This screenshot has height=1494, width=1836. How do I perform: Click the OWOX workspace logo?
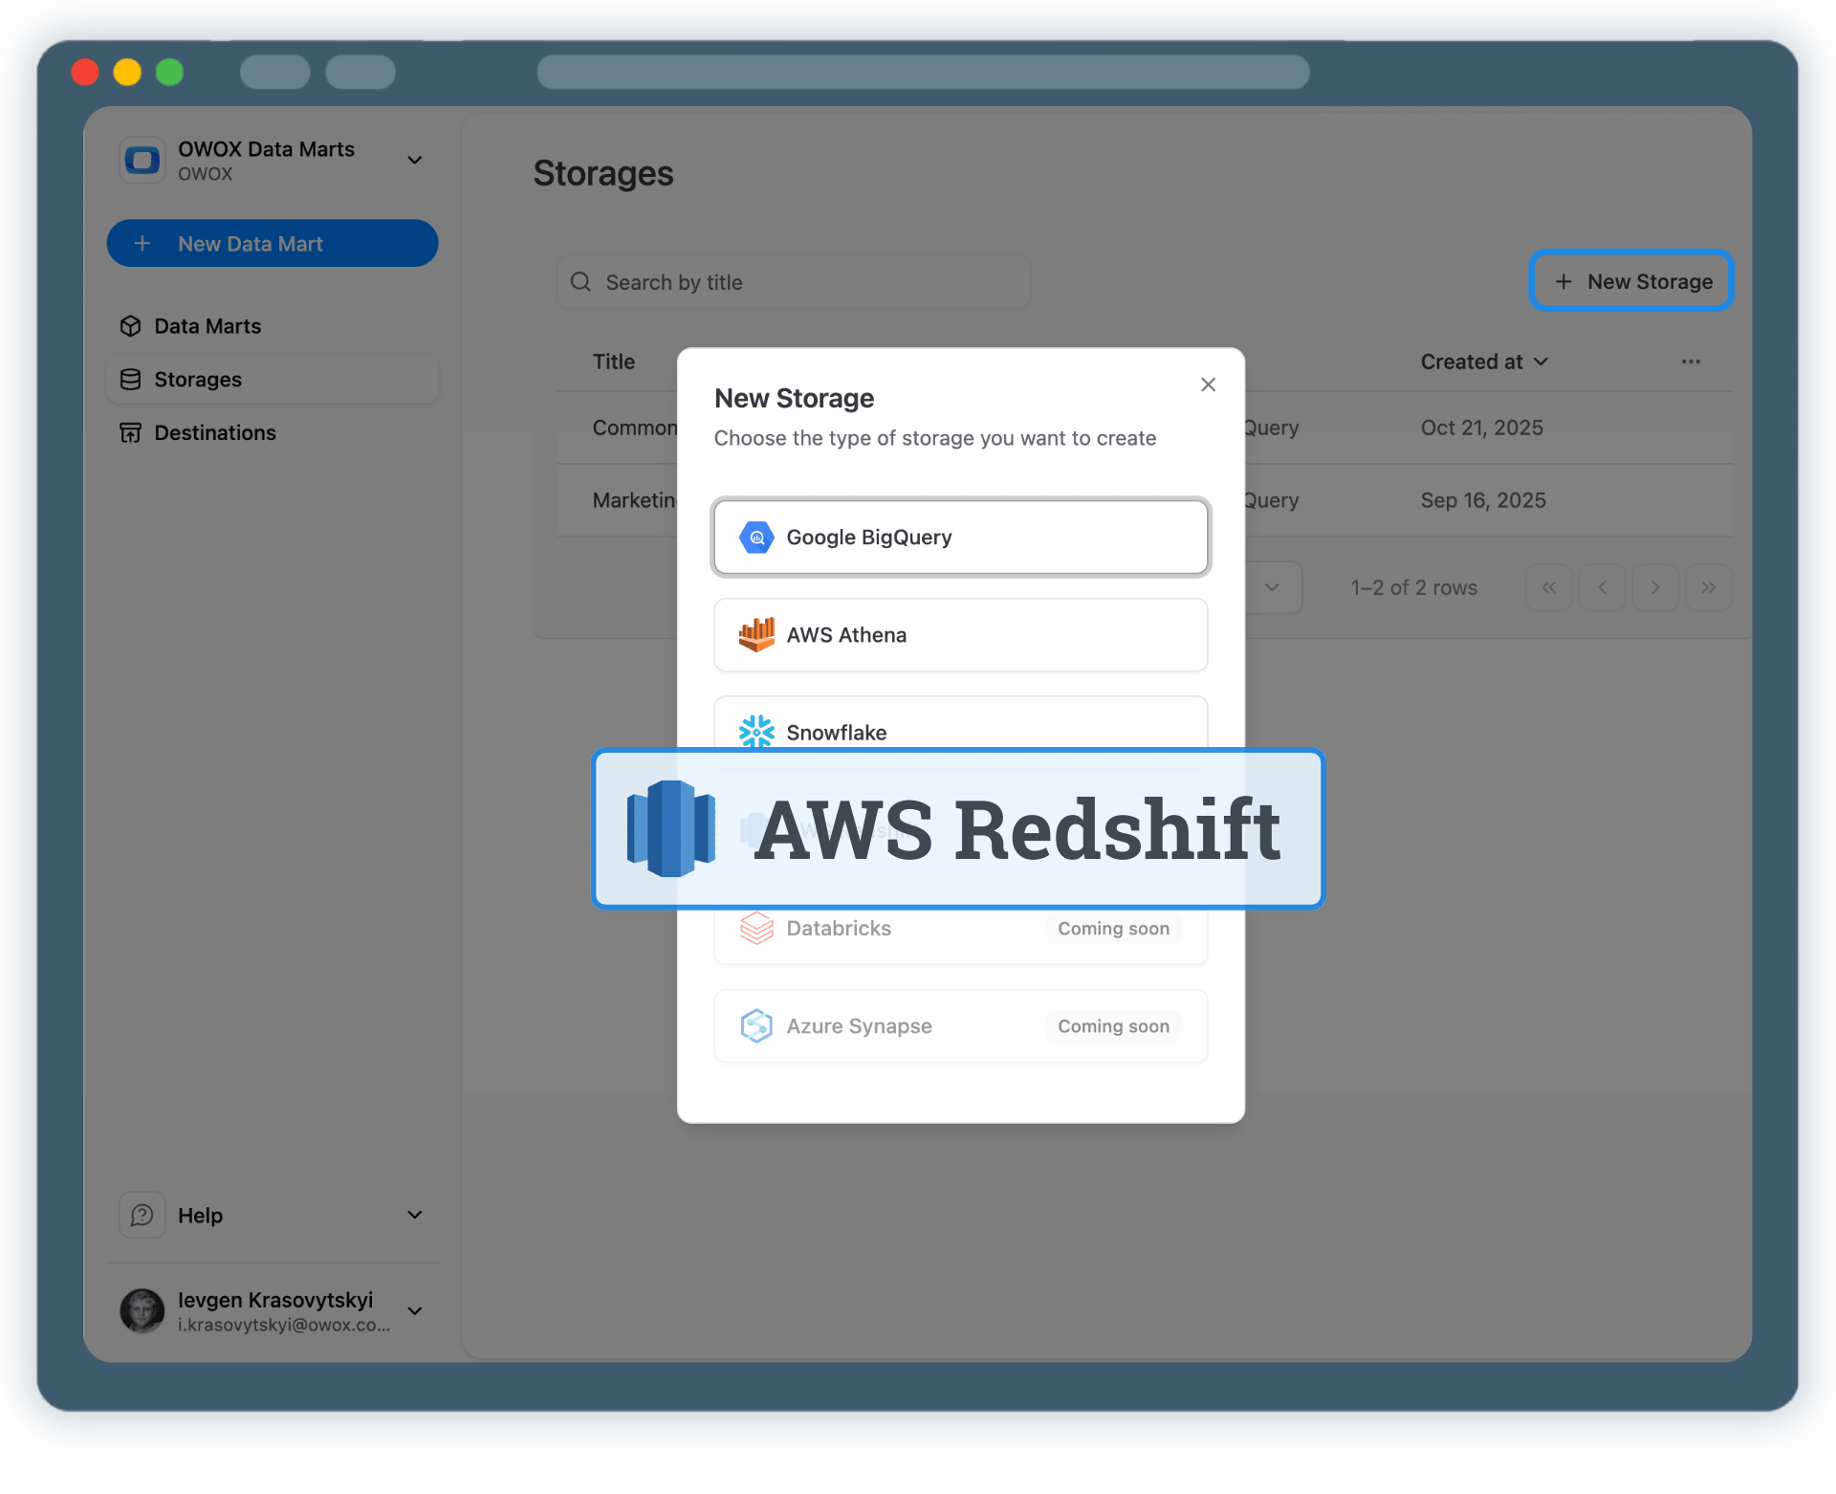point(142,160)
